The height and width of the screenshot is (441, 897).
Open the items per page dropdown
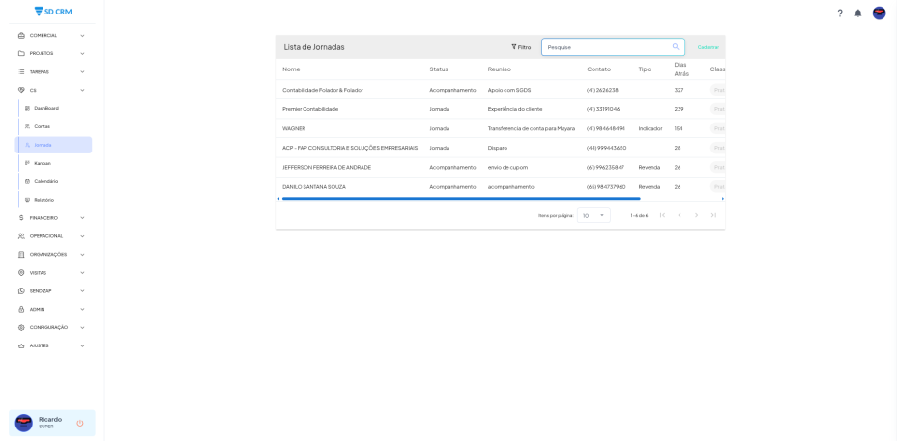pyautogui.click(x=593, y=215)
